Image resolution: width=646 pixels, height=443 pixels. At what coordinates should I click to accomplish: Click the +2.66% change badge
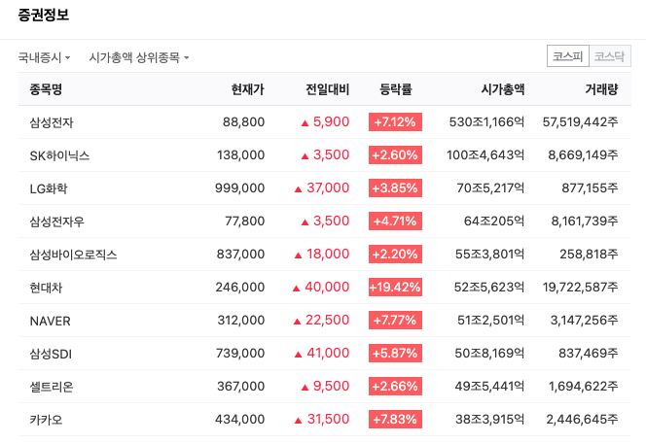pos(395,387)
